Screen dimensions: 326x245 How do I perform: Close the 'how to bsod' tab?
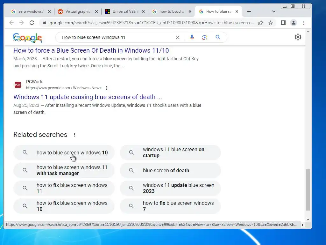pos(190,11)
